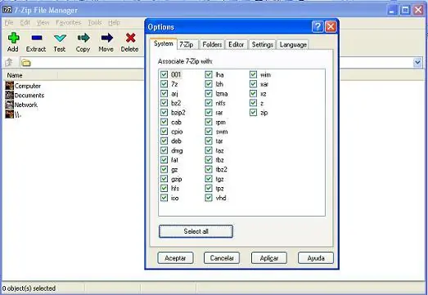Click the Copy arrow icon
Image resolution: width=428 pixels, height=295 pixels.
pyautogui.click(x=83, y=38)
